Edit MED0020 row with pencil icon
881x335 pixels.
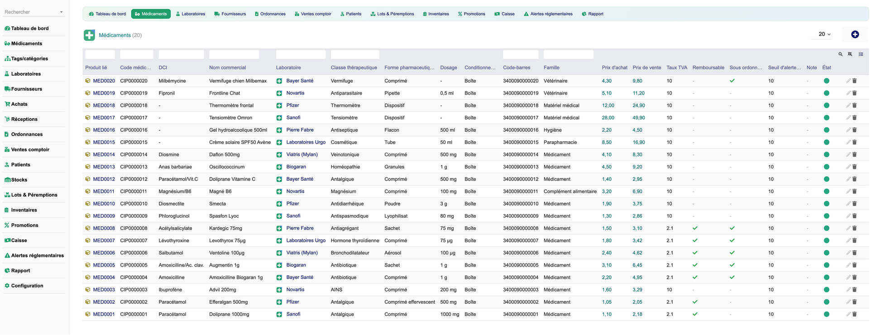coord(848,81)
